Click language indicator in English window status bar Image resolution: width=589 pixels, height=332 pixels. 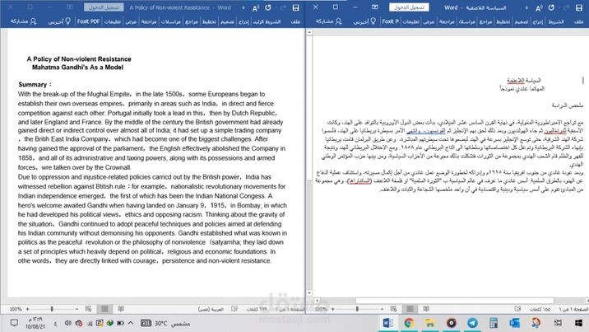pyautogui.click(x=211, y=309)
